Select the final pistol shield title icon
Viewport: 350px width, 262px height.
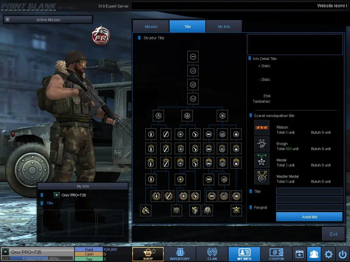coord(194,210)
